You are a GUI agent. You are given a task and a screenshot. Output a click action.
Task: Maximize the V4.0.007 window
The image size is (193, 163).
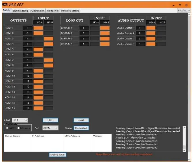pyautogui.click(x=180, y=5)
